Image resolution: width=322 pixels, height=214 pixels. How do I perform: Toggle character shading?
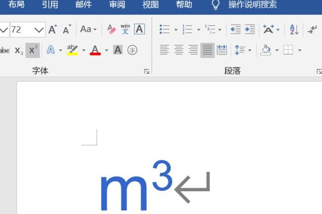[118, 50]
